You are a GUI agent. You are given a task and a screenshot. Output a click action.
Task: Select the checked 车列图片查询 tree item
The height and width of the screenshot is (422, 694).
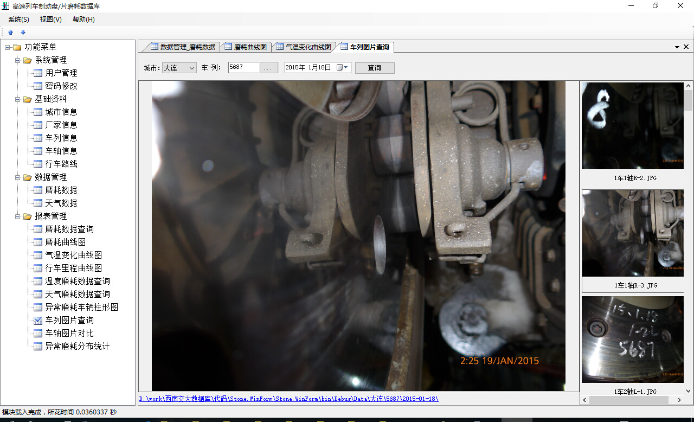69,320
